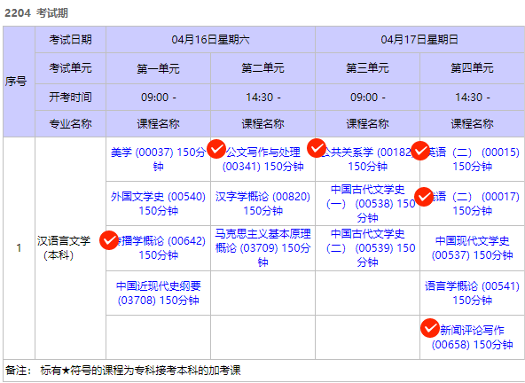Select the 04月17日星期日 date header
The image size is (525, 383).
coord(419,40)
